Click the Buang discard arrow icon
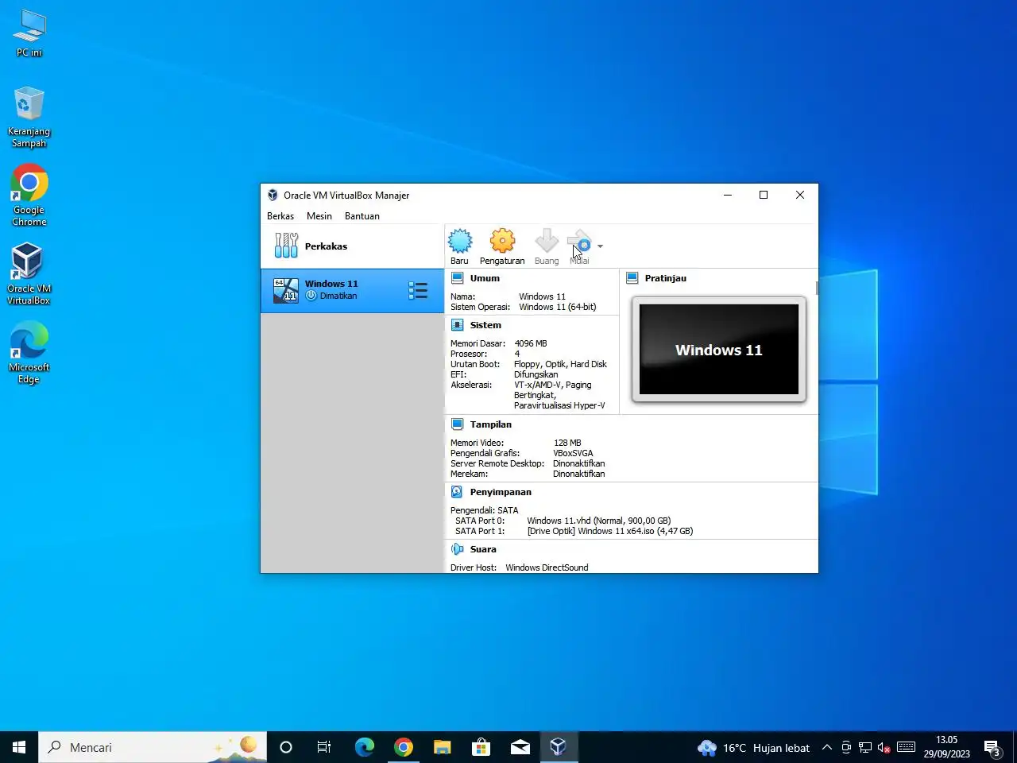This screenshot has width=1017, height=763. pyautogui.click(x=547, y=241)
